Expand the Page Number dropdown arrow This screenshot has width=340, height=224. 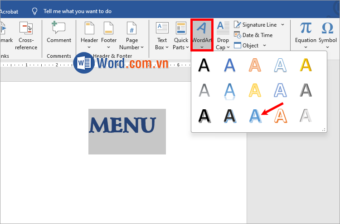point(142,47)
